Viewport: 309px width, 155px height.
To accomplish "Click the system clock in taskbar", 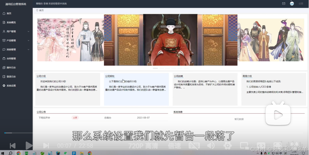I will [x=294, y=153].
